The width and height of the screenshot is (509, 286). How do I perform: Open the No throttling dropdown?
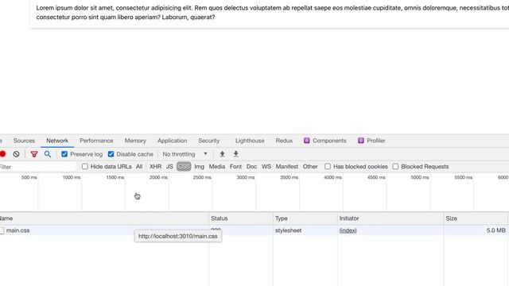(185, 154)
